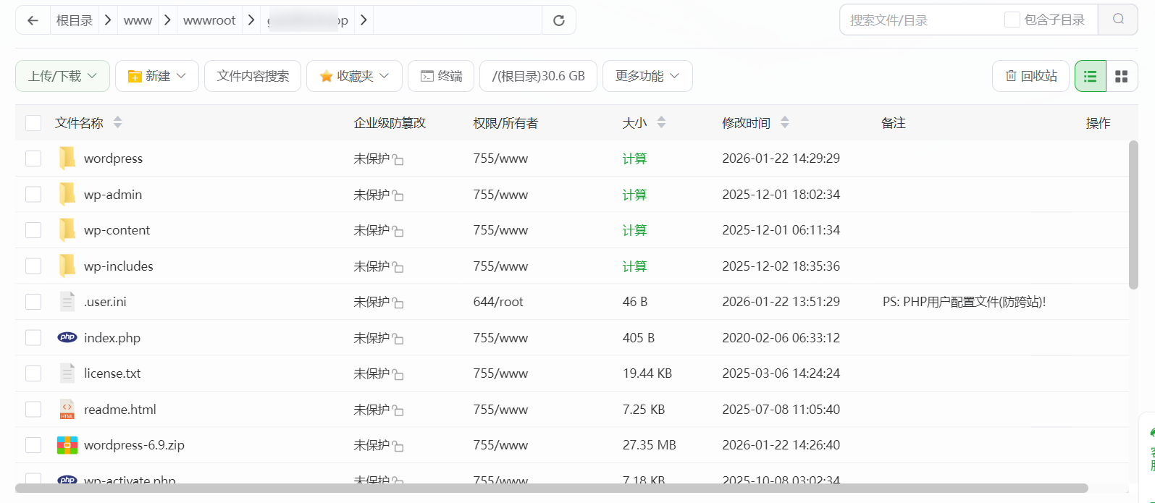Click the index.php PHP icon
1155x503 pixels.
coord(67,337)
